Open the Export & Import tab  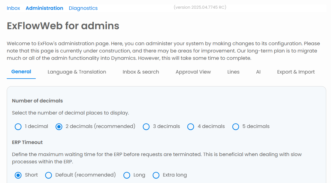pyautogui.click(x=296, y=72)
